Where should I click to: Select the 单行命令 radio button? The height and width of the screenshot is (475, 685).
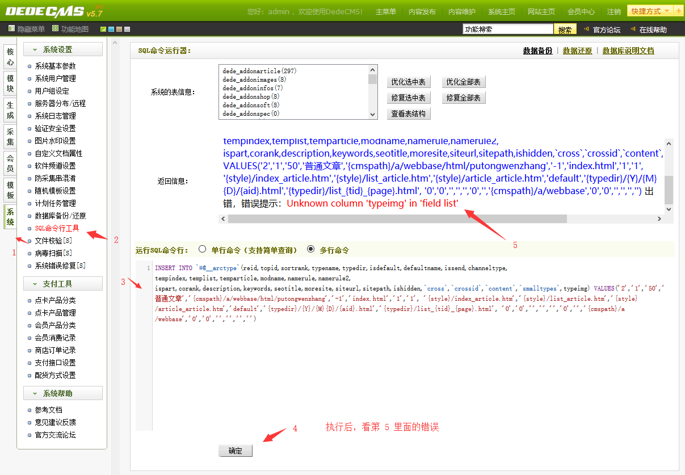point(202,249)
